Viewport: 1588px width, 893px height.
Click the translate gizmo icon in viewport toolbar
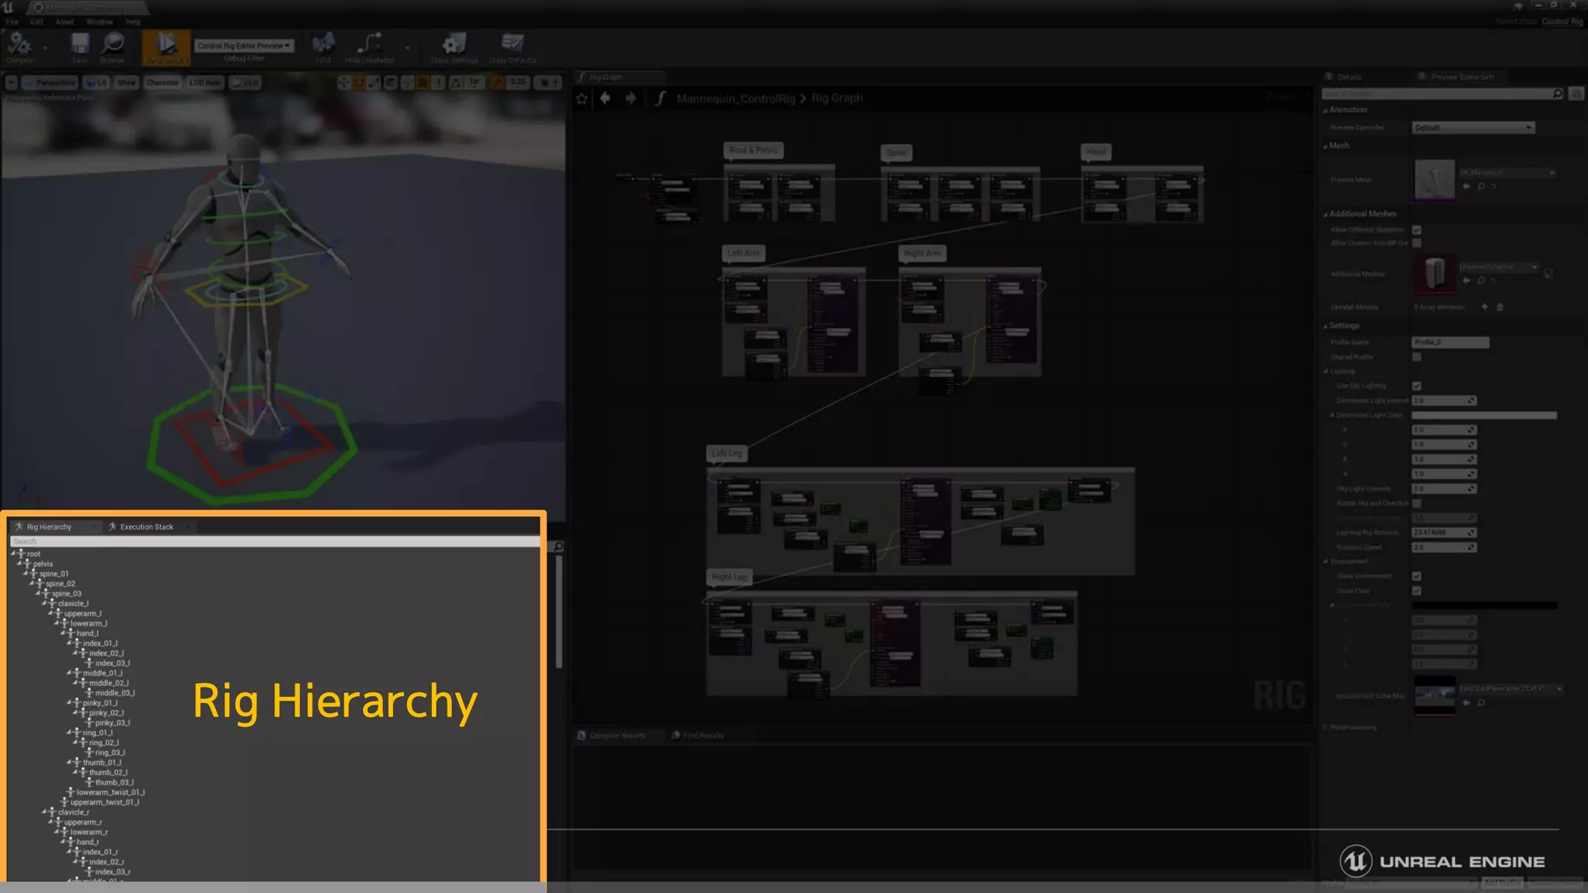tap(343, 82)
